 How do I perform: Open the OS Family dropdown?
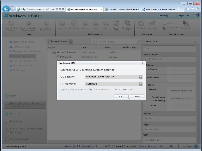coord(141,77)
